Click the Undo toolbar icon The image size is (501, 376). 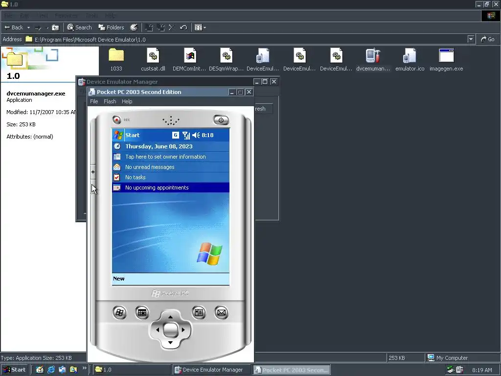183,27
